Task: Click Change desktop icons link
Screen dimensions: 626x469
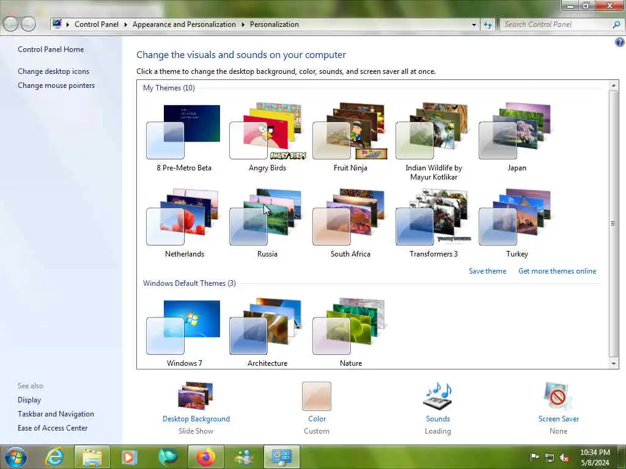Action: coord(54,71)
